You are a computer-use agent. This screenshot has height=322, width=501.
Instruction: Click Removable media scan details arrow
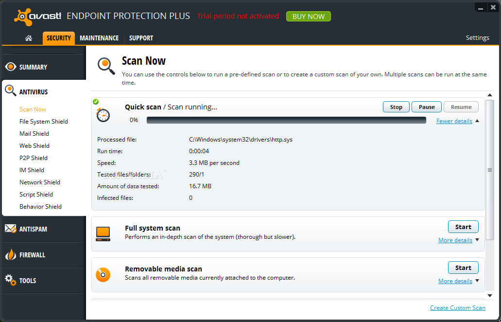pos(477,281)
